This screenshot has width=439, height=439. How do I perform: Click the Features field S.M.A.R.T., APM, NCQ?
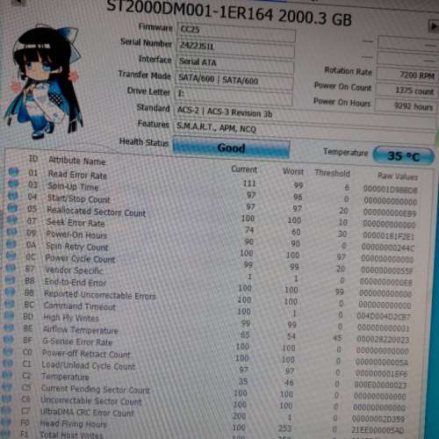305,131
